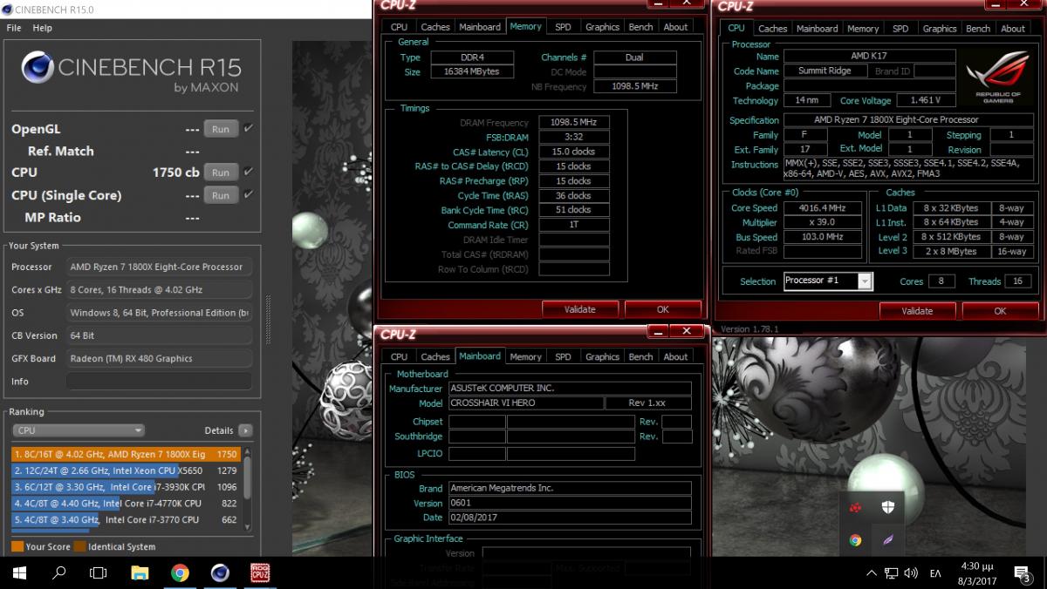Open the Chrome icon in tray overflow
The image size is (1047, 589).
pyautogui.click(x=855, y=540)
